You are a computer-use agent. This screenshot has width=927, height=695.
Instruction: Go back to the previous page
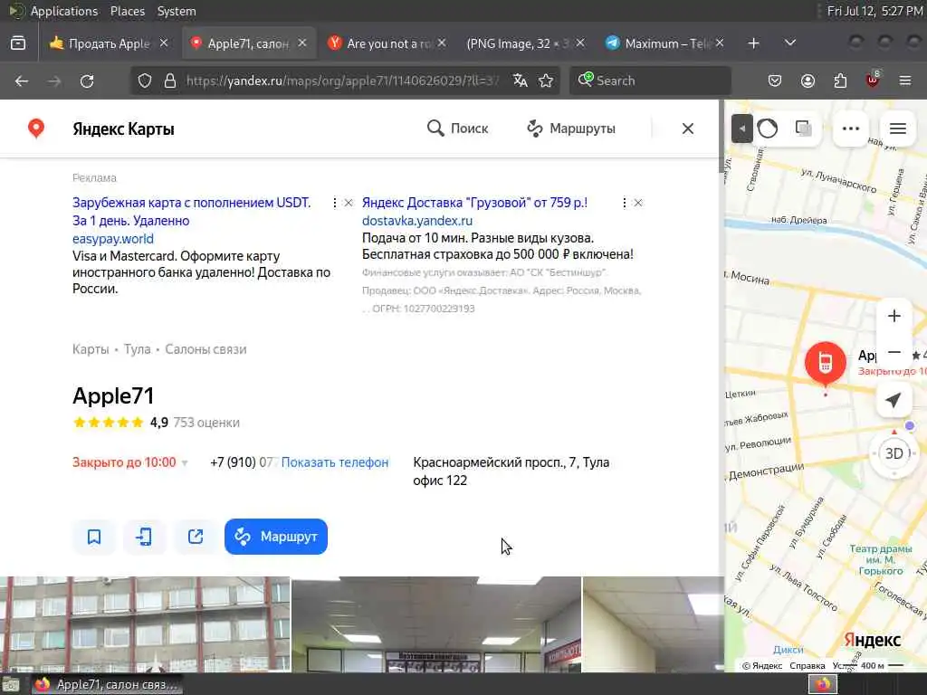22,81
